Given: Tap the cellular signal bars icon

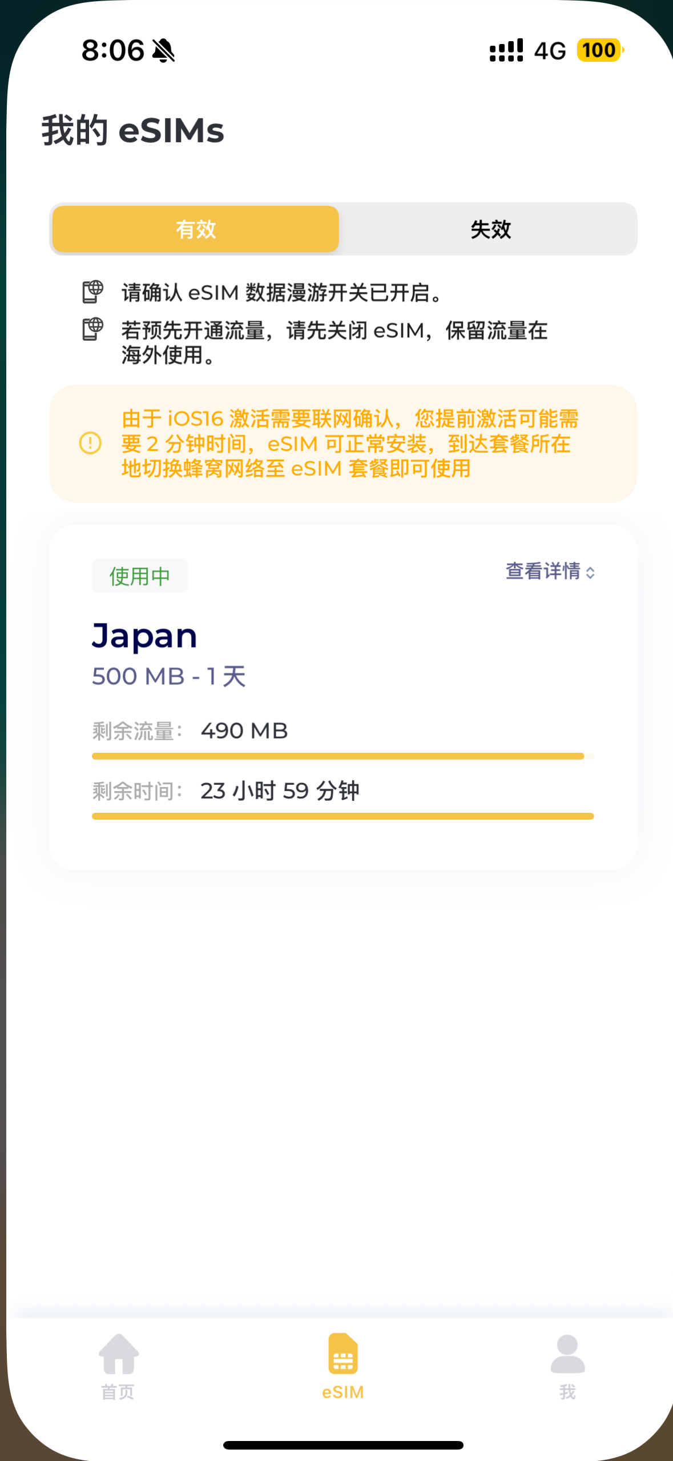Looking at the screenshot, I should click(x=506, y=50).
